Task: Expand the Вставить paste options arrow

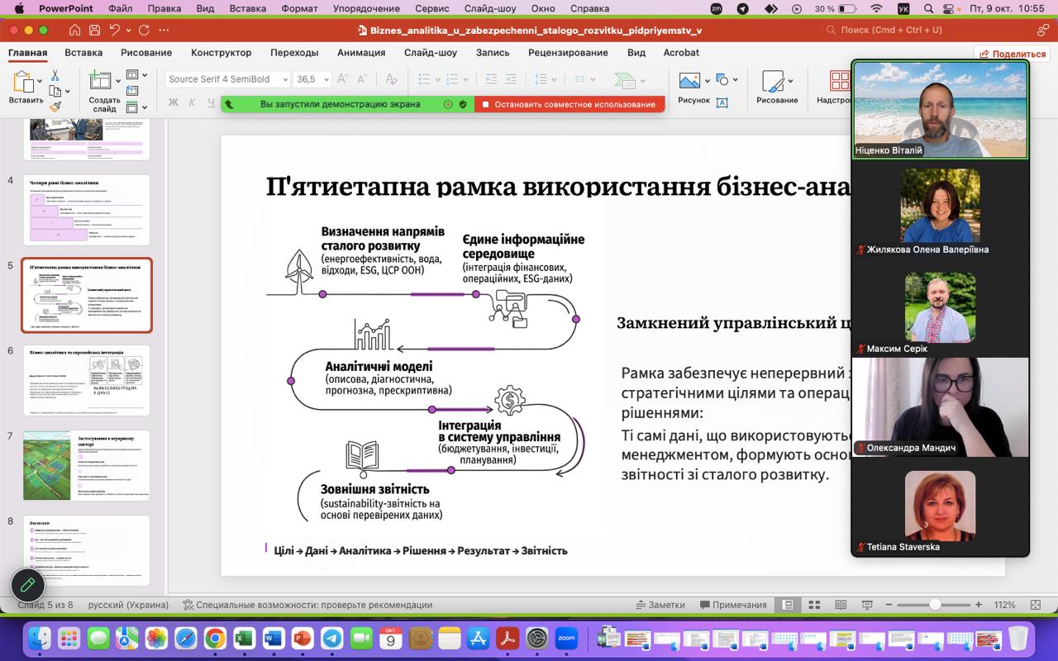Action: click(x=40, y=81)
